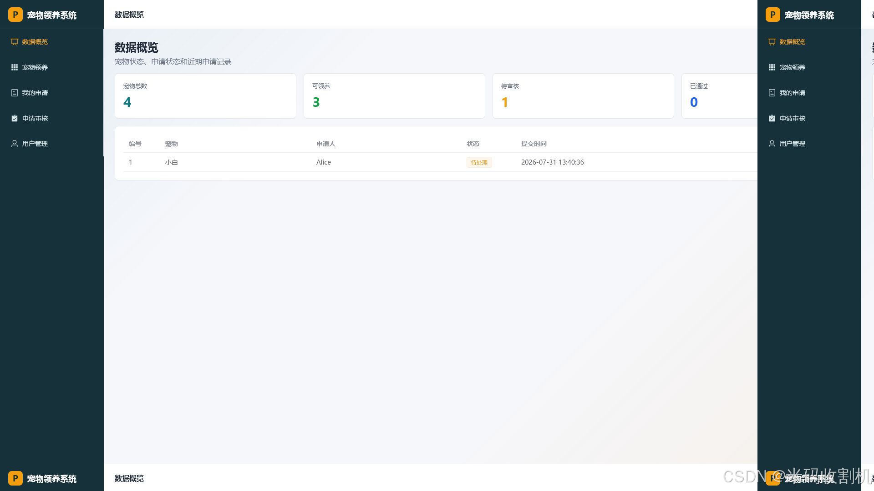
Task: Click the 编号 column header
Action: click(x=135, y=144)
